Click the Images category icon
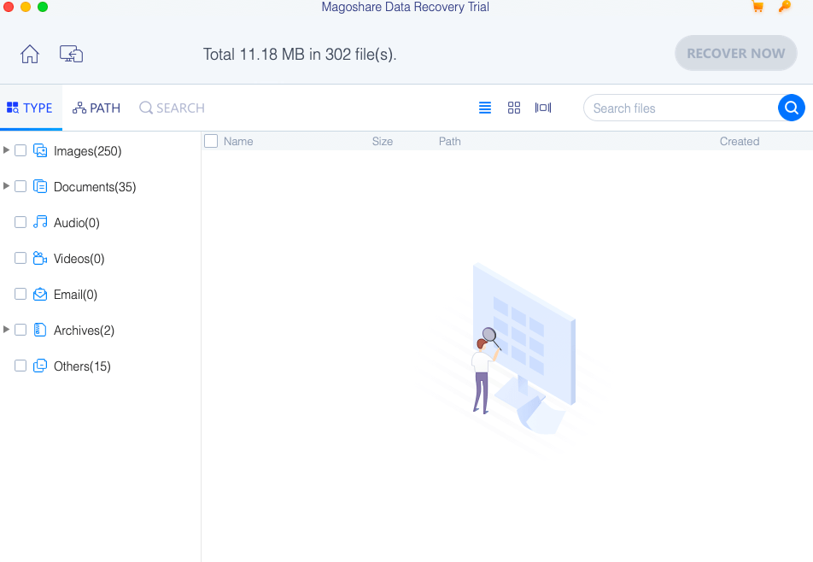Viewport: 813px width, 562px height. pos(40,151)
